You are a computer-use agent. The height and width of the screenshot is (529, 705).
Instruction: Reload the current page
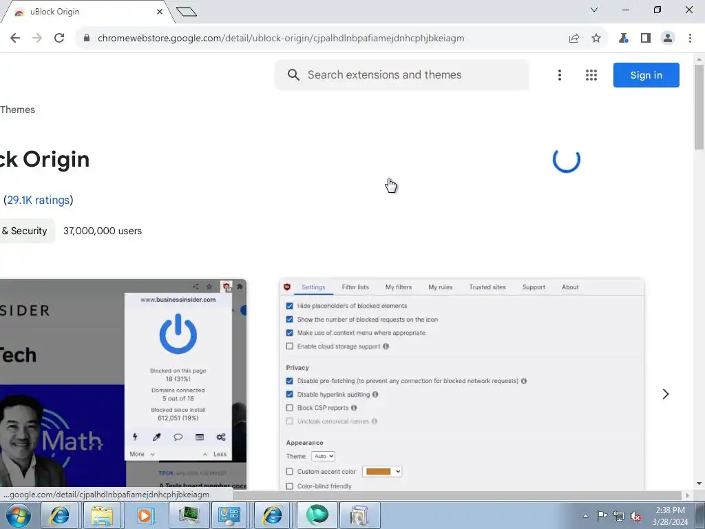59,39
